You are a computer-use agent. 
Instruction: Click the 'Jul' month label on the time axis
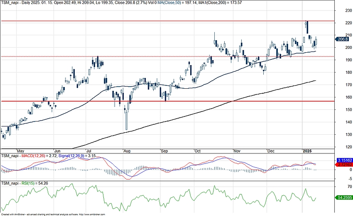click(x=90, y=151)
